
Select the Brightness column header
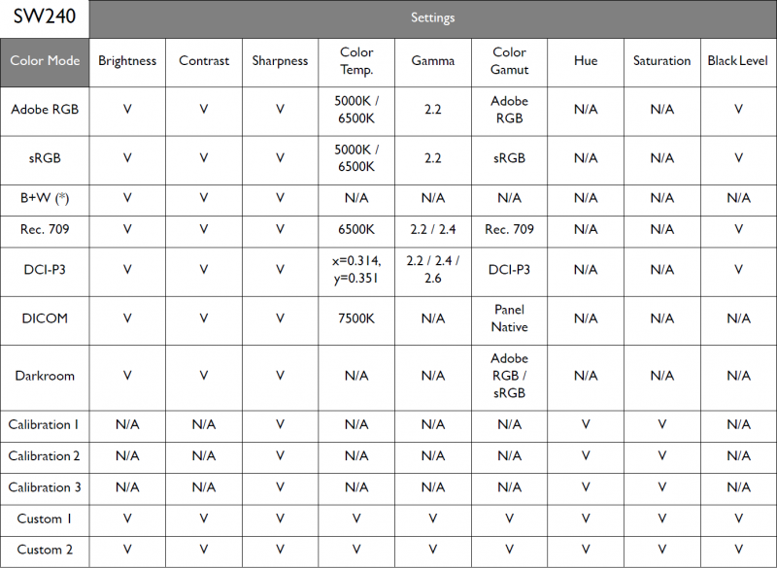pyautogui.click(x=127, y=61)
